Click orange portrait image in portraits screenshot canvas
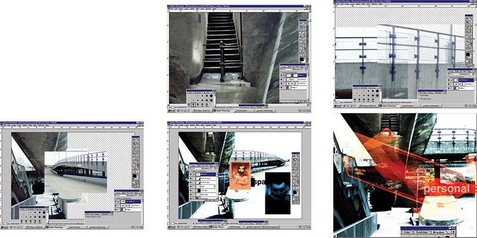Image resolution: width=477 pixels, height=238 pixels. (240, 176)
